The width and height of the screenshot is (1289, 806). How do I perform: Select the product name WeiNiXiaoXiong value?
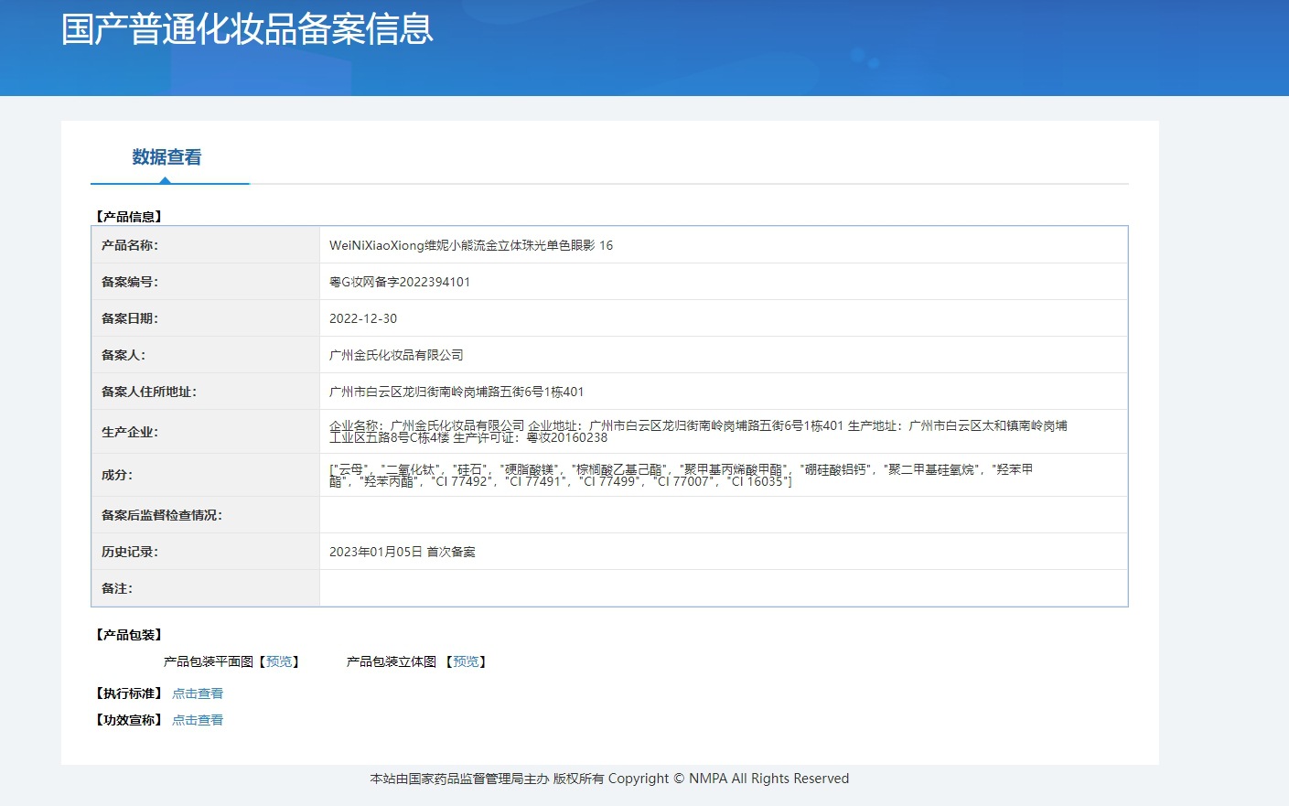coord(471,245)
